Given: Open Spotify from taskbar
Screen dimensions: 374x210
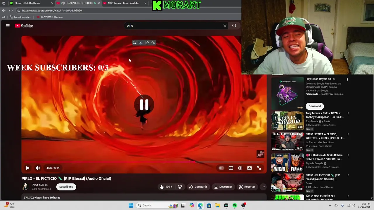Looking at the screenshot, I should click(x=235, y=205).
